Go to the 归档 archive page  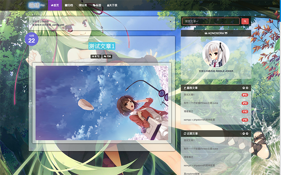(x=69, y=5)
